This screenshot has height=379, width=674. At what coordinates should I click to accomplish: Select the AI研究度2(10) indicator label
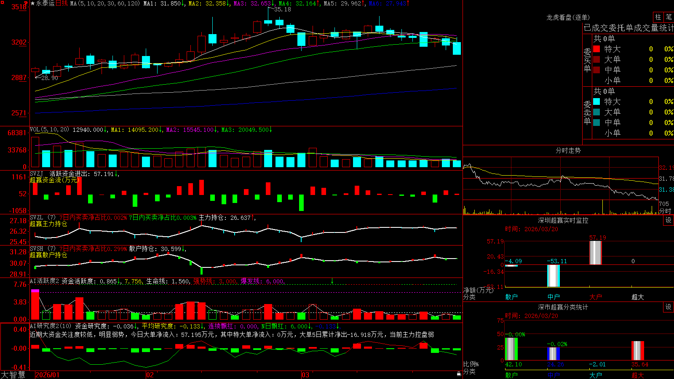pyautogui.click(x=51, y=326)
